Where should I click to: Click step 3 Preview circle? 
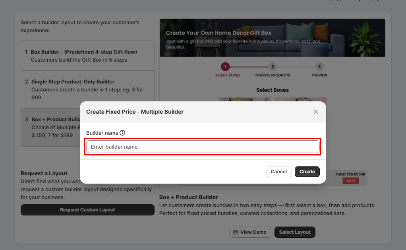(319, 67)
